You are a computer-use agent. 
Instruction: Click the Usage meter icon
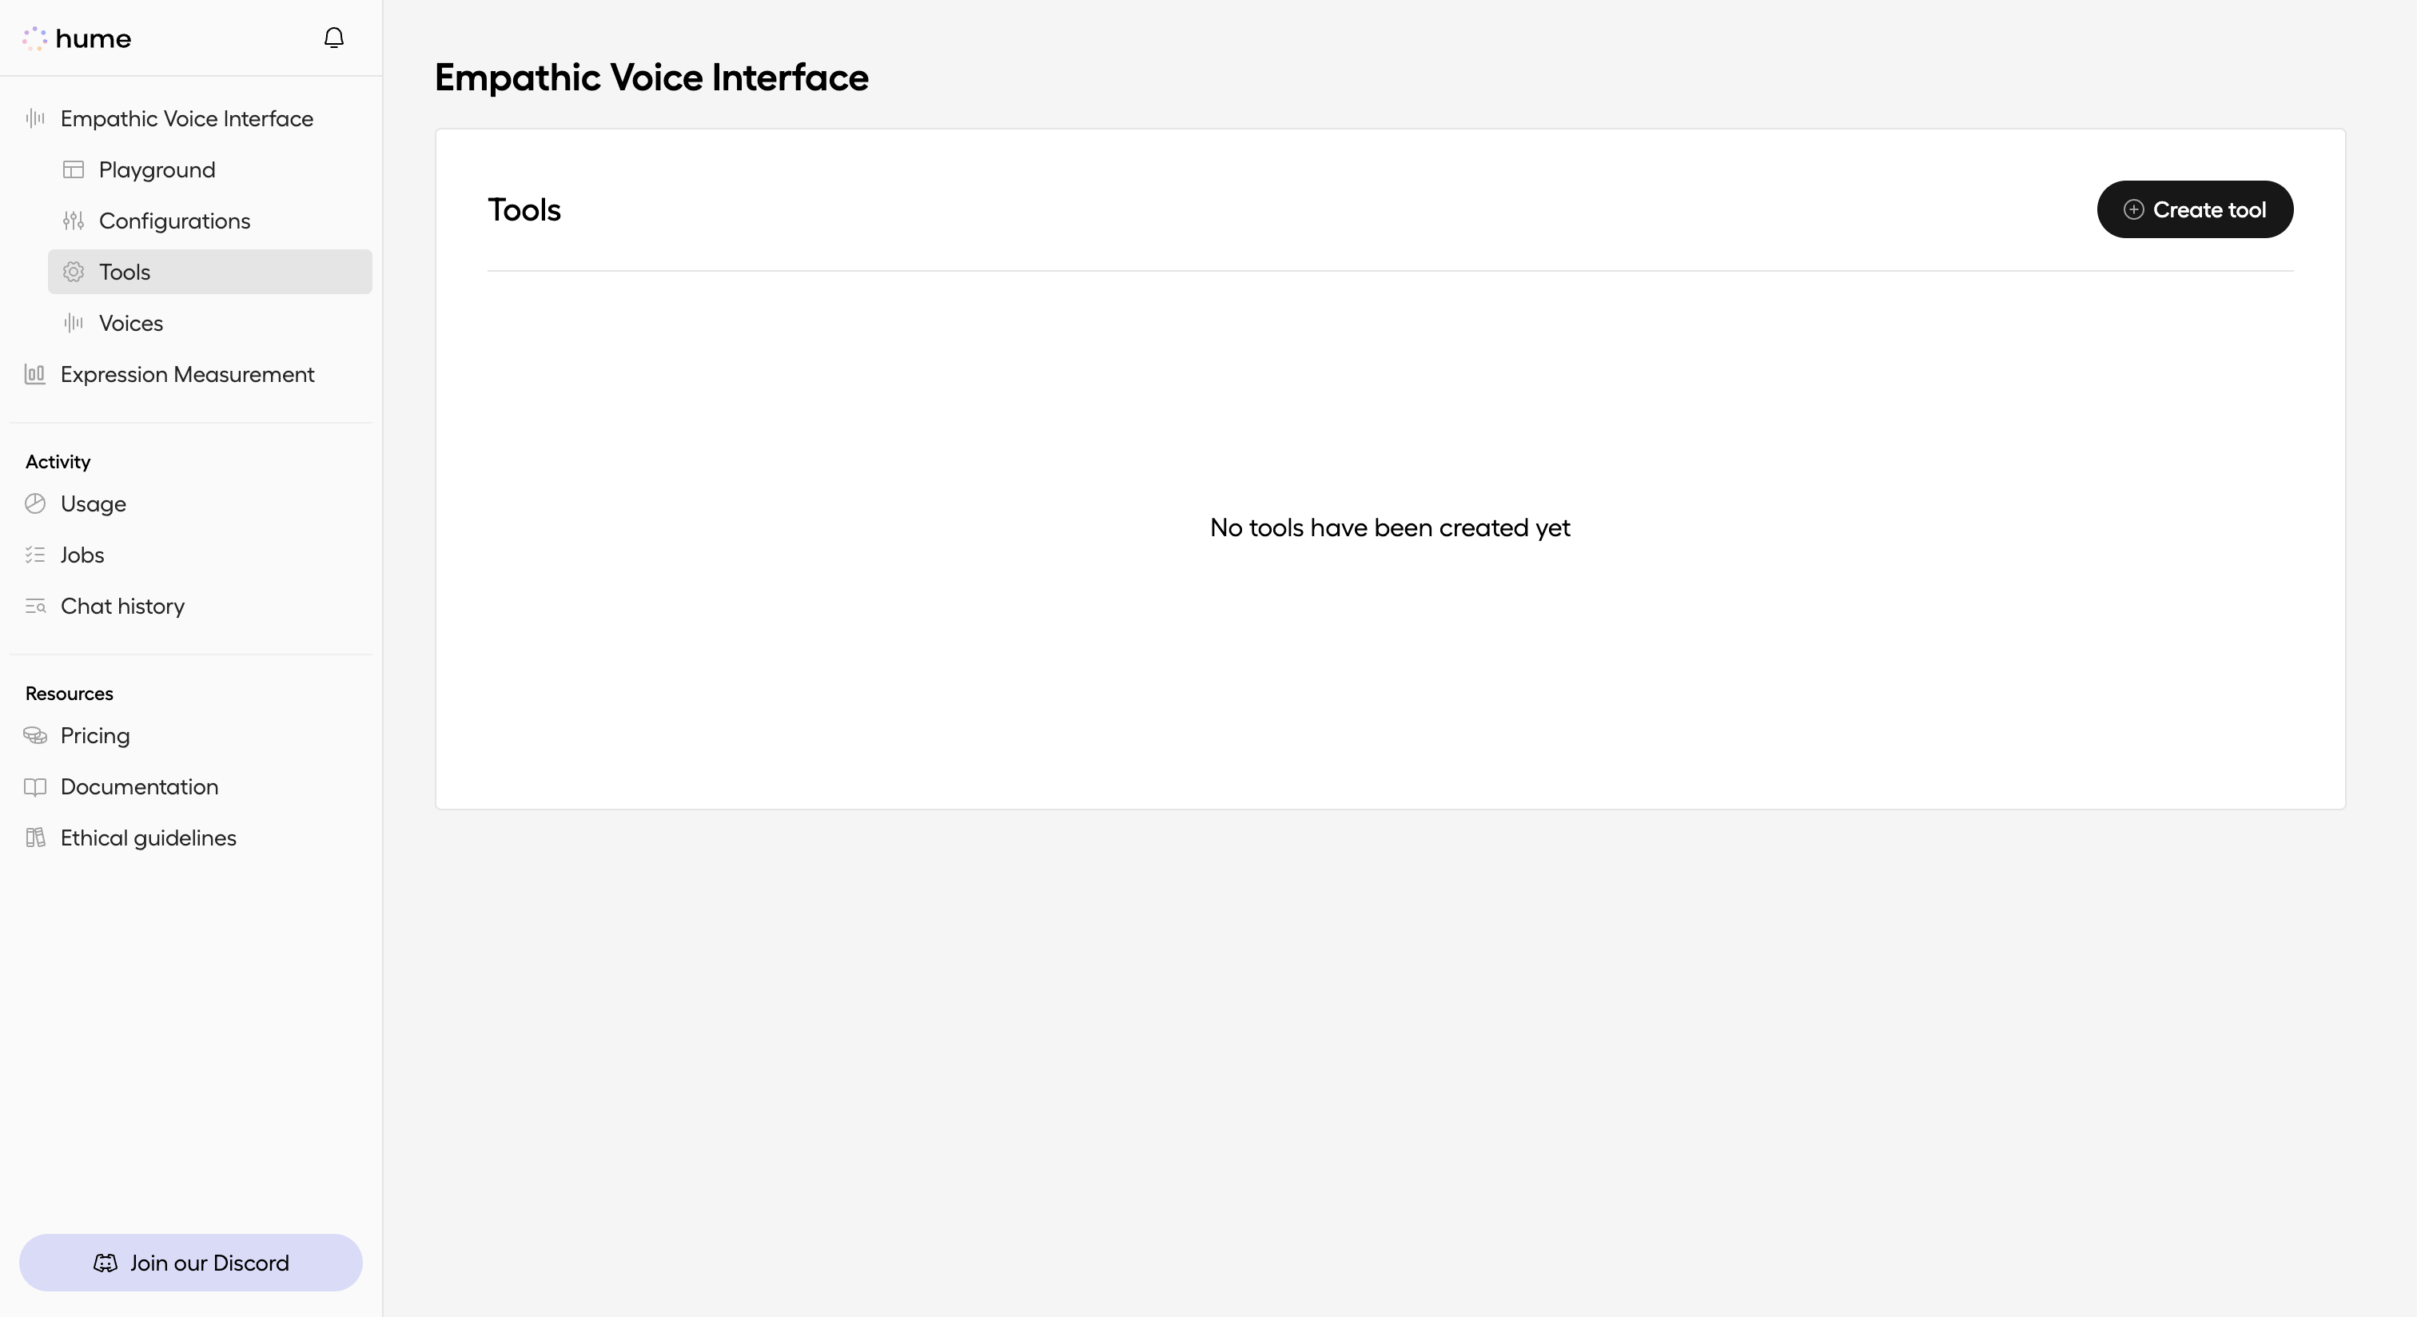pyautogui.click(x=34, y=503)
